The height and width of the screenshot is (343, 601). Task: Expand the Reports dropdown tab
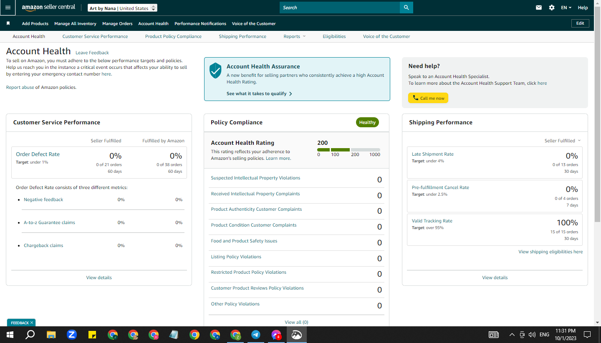(295, 36)
